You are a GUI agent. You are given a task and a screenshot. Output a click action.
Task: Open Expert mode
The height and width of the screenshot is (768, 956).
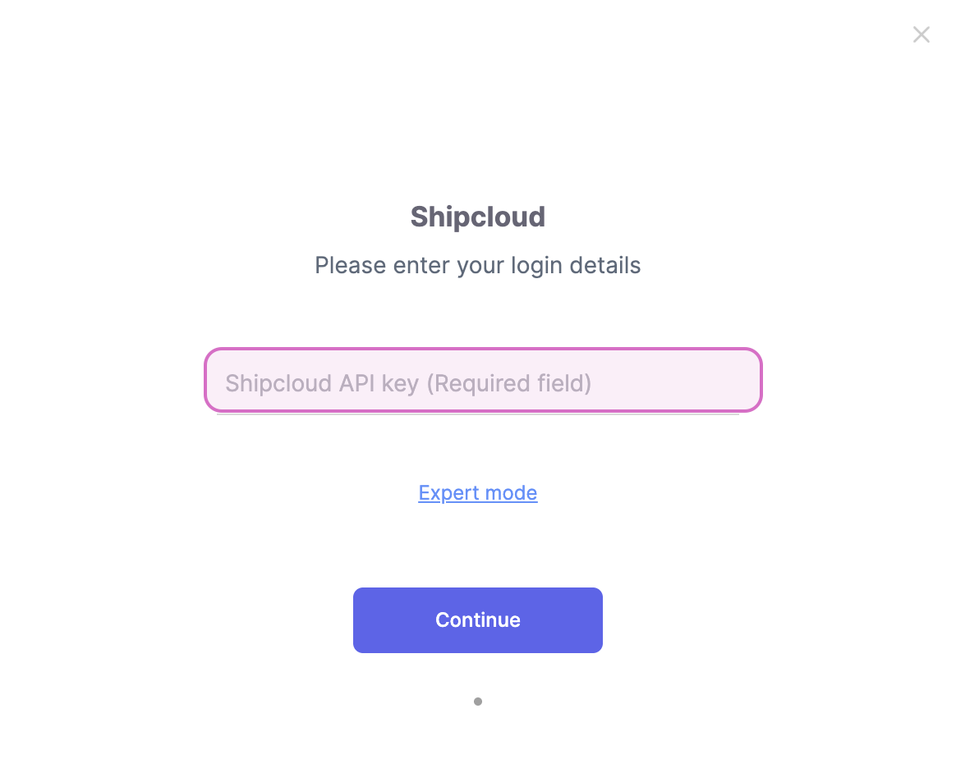[x=477, y=492]
